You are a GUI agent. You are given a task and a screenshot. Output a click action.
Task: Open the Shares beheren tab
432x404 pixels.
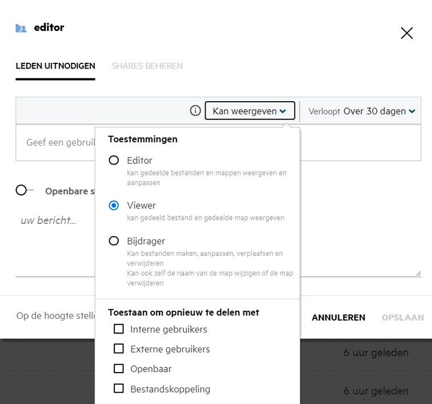(147, 66)
